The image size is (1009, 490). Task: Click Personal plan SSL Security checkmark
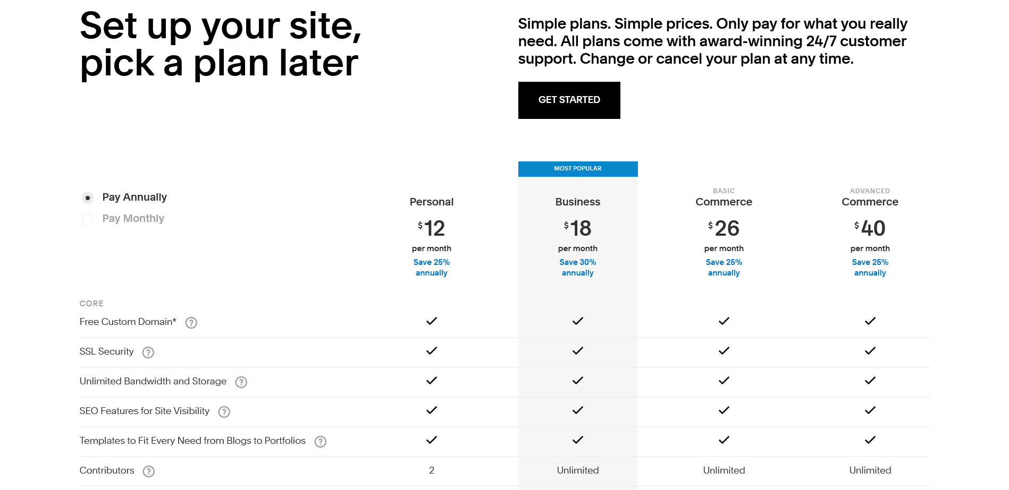coord(432,351)
